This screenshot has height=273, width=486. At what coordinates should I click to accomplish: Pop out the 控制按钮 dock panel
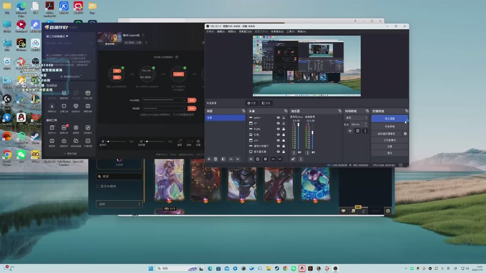406,111
